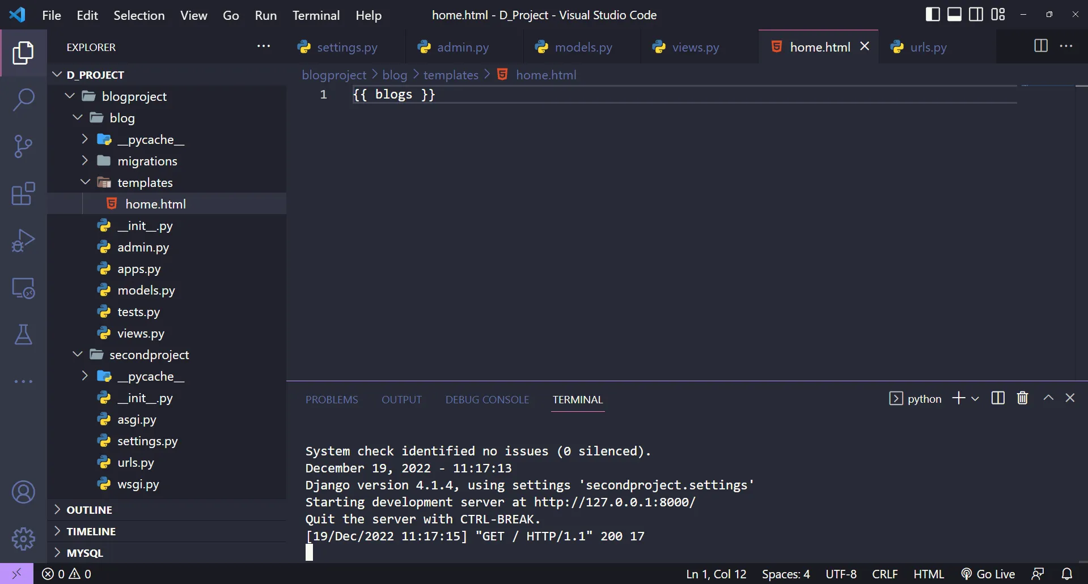Open notifications bell in status bar

(1066, 574)
